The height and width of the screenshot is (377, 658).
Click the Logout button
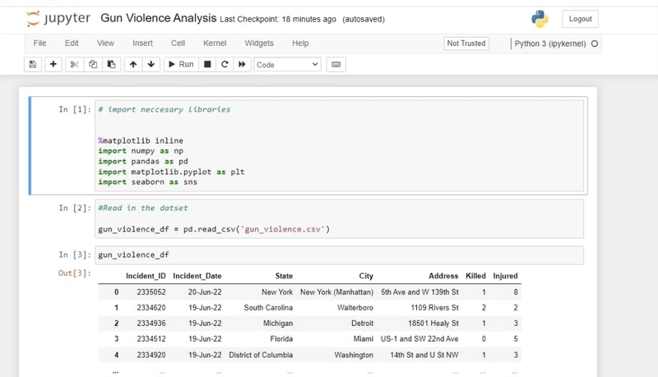click(580, 19)
